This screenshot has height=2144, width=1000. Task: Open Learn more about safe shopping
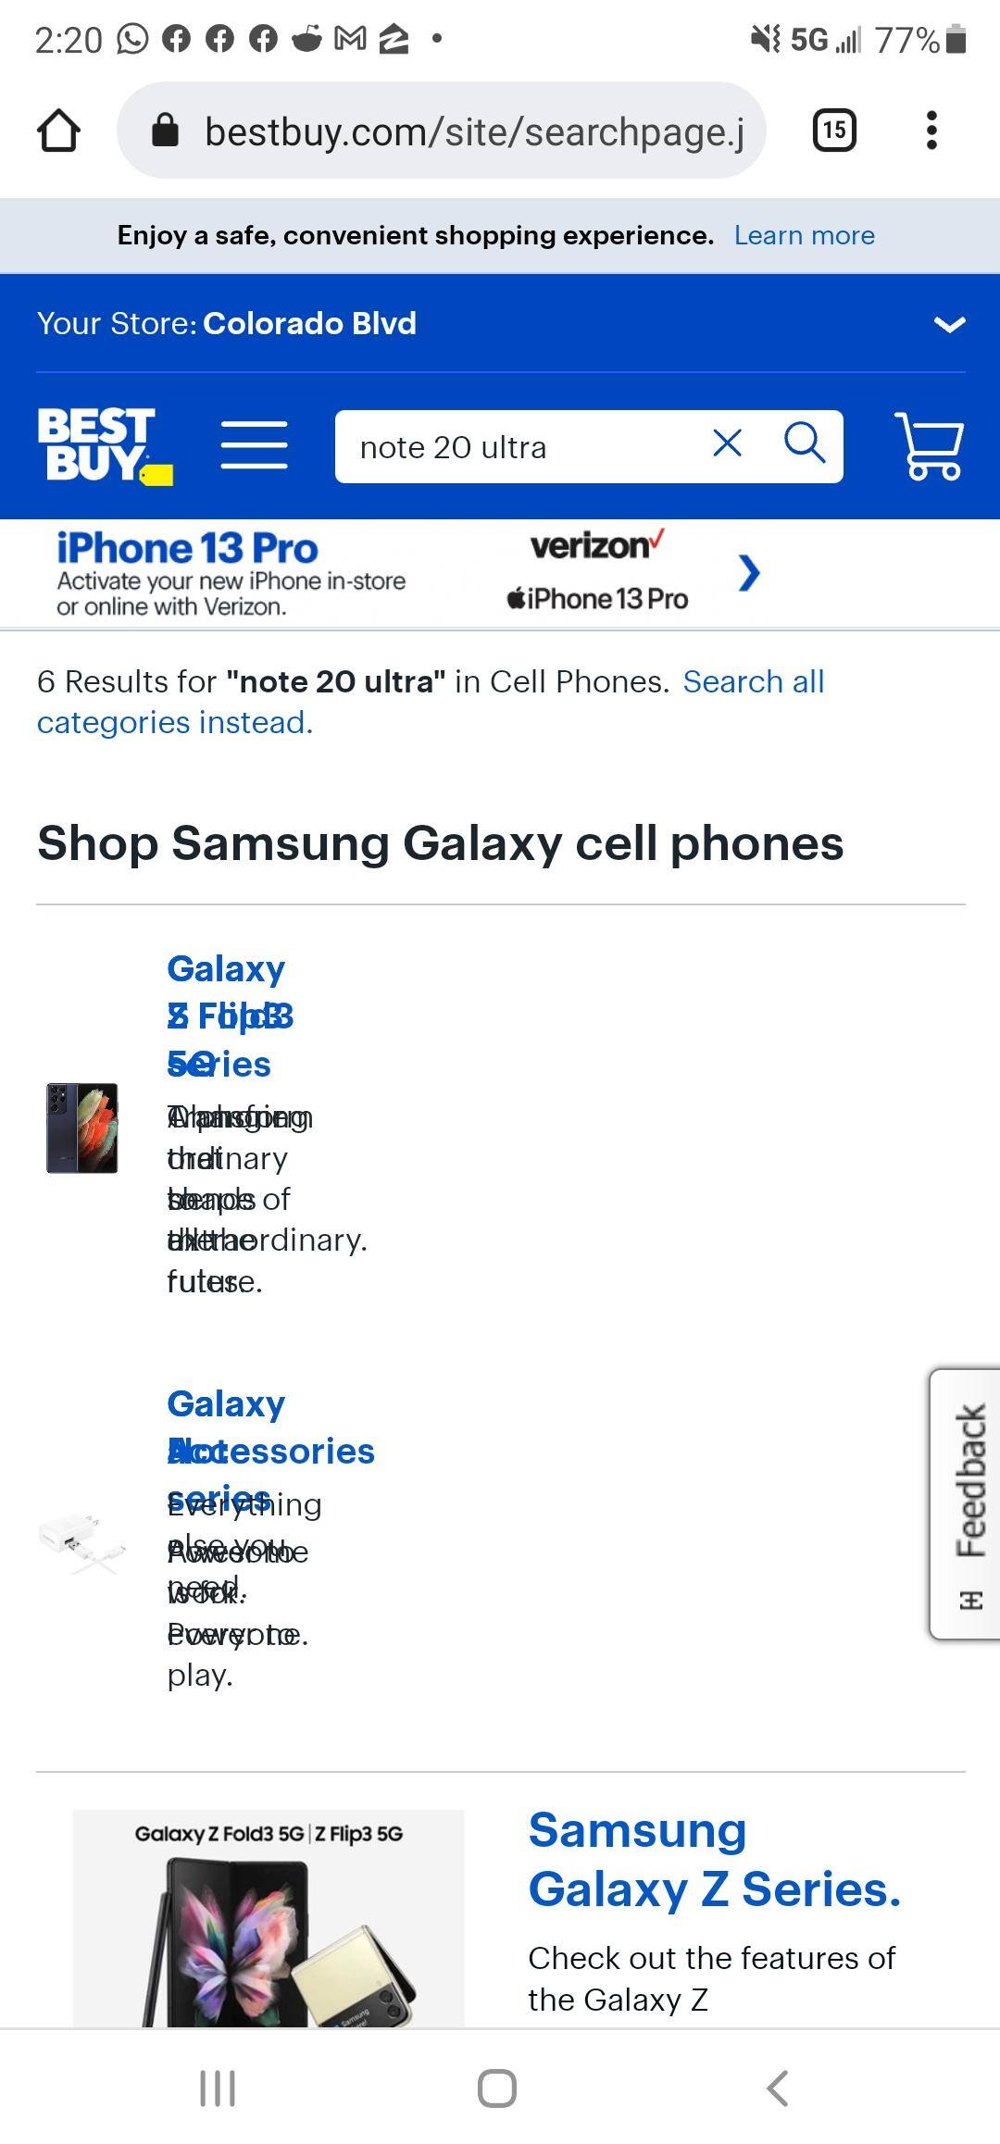point(804,235)
